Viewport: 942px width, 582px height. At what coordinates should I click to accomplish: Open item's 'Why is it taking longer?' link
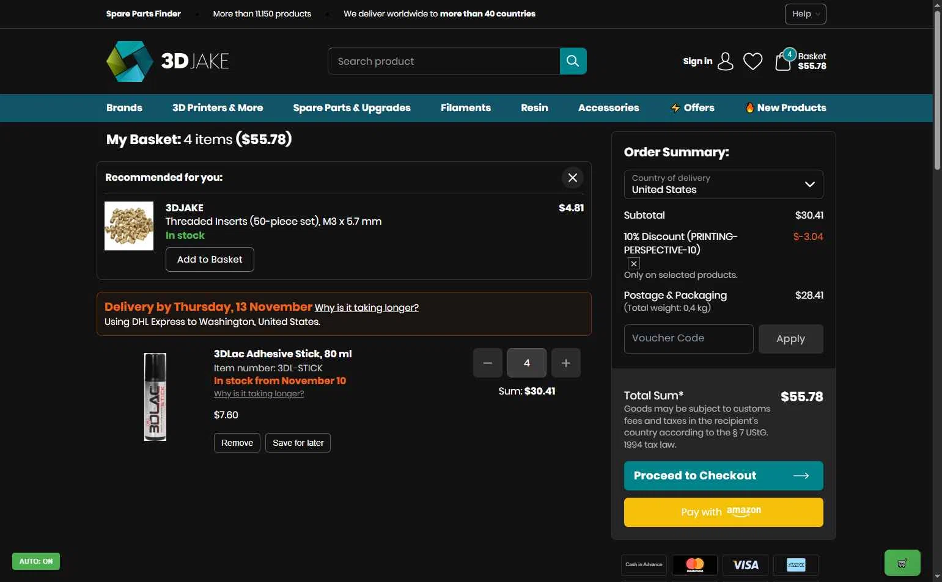click(259, 394)
